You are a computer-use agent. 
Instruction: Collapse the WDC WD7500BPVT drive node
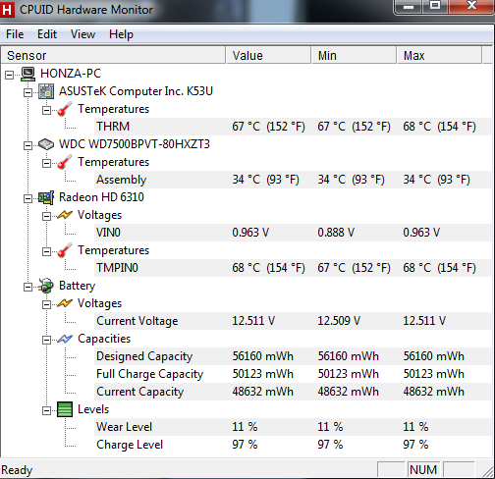click(x=28, y=146)
